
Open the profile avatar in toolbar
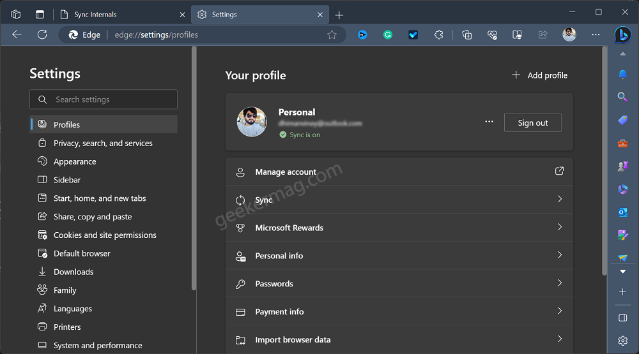569,34
